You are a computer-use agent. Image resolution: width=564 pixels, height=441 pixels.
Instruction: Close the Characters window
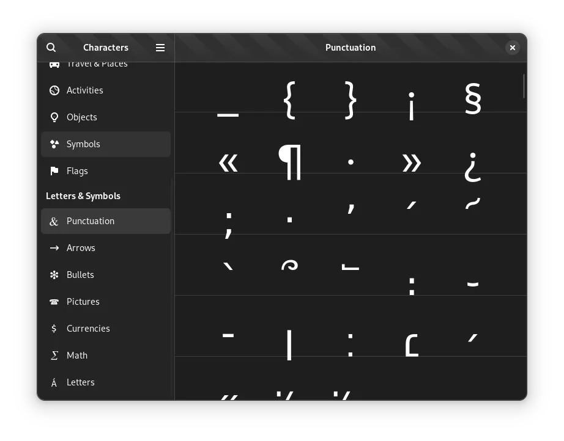(x=513, y=48)
